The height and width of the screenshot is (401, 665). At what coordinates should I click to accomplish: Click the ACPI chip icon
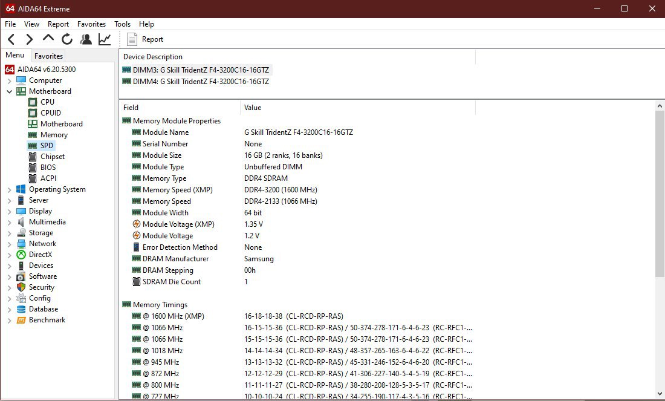pyautogui.click(x=33, y=178)
